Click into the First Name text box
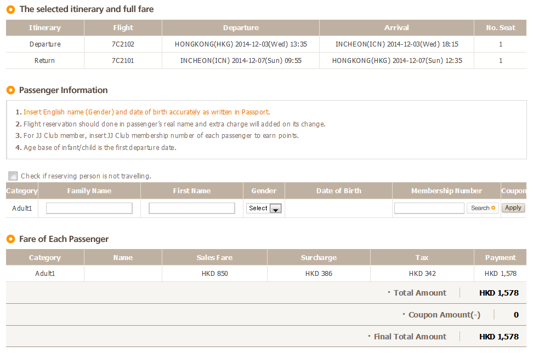533x358 pixels. coord(192,208)
